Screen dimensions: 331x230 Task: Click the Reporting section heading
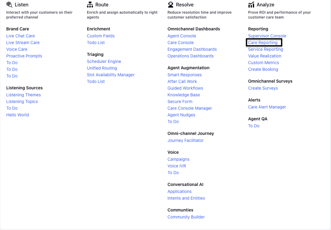tap(258, 29)
